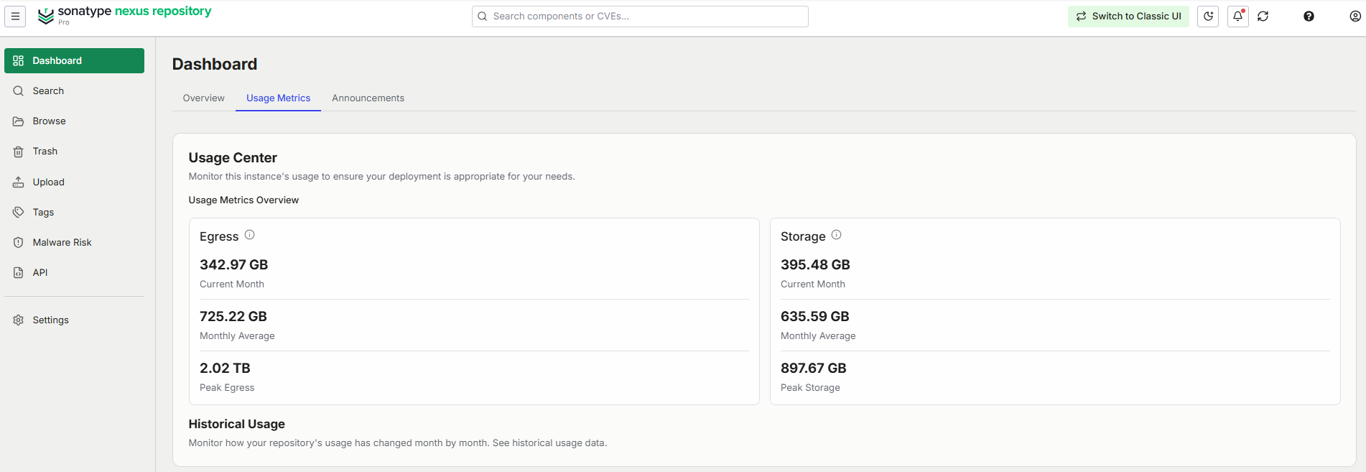Click the search magnifier icon in search bar
Image resolution: width=1366 pixels, height=472 pixels.
tap(483, 17)
